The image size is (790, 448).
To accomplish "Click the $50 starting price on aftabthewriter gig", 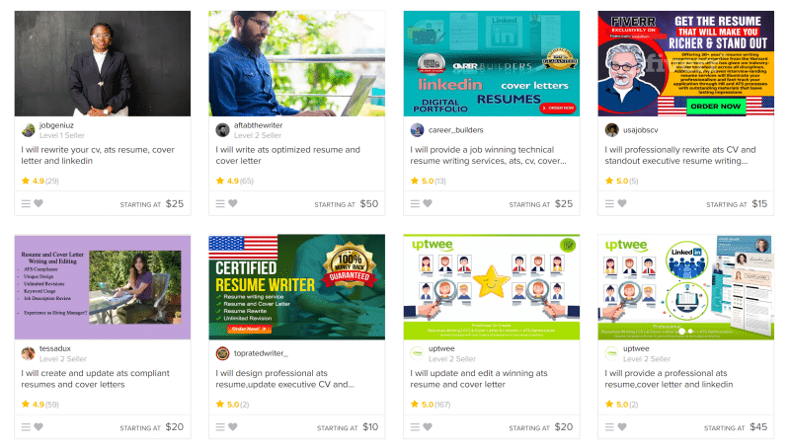I will tap(369, 204).
